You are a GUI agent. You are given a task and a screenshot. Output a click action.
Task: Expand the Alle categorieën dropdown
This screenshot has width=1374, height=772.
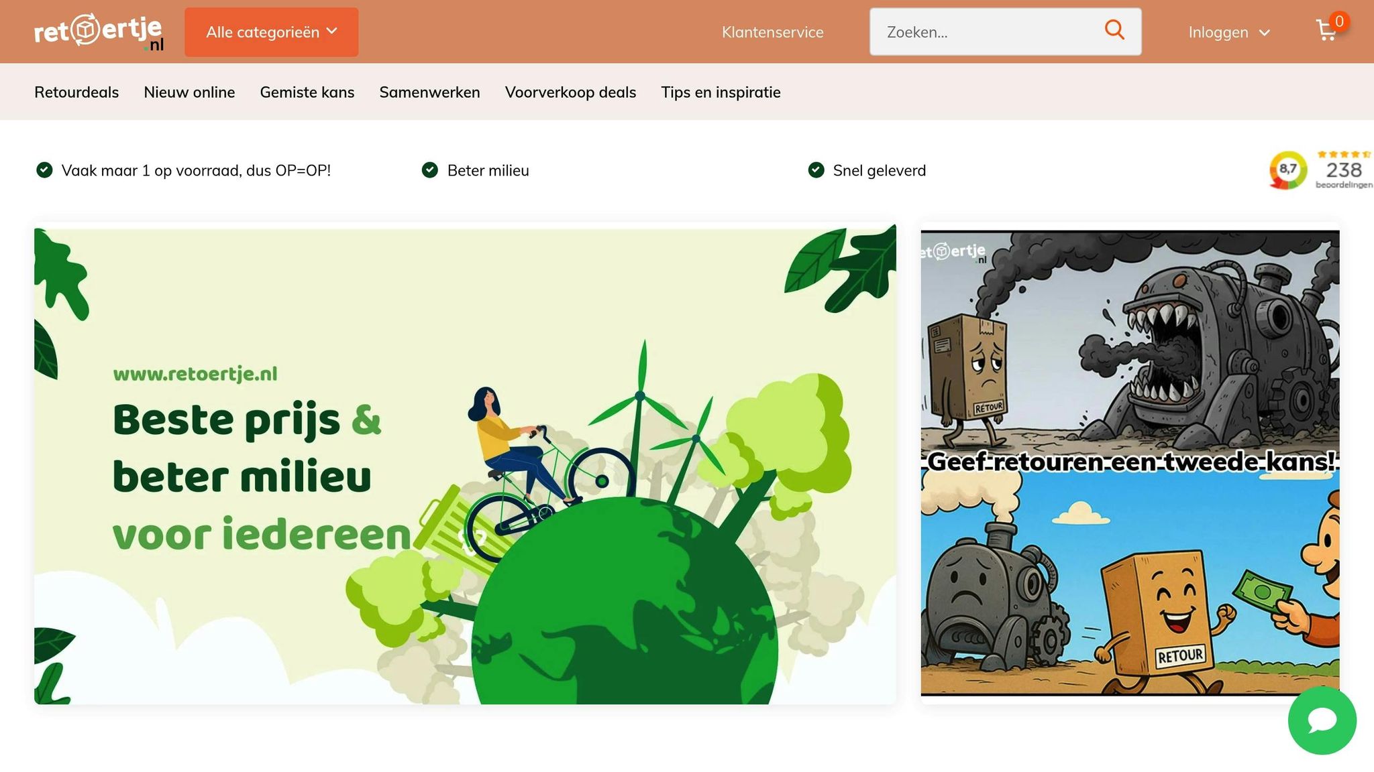click(271, 32)
